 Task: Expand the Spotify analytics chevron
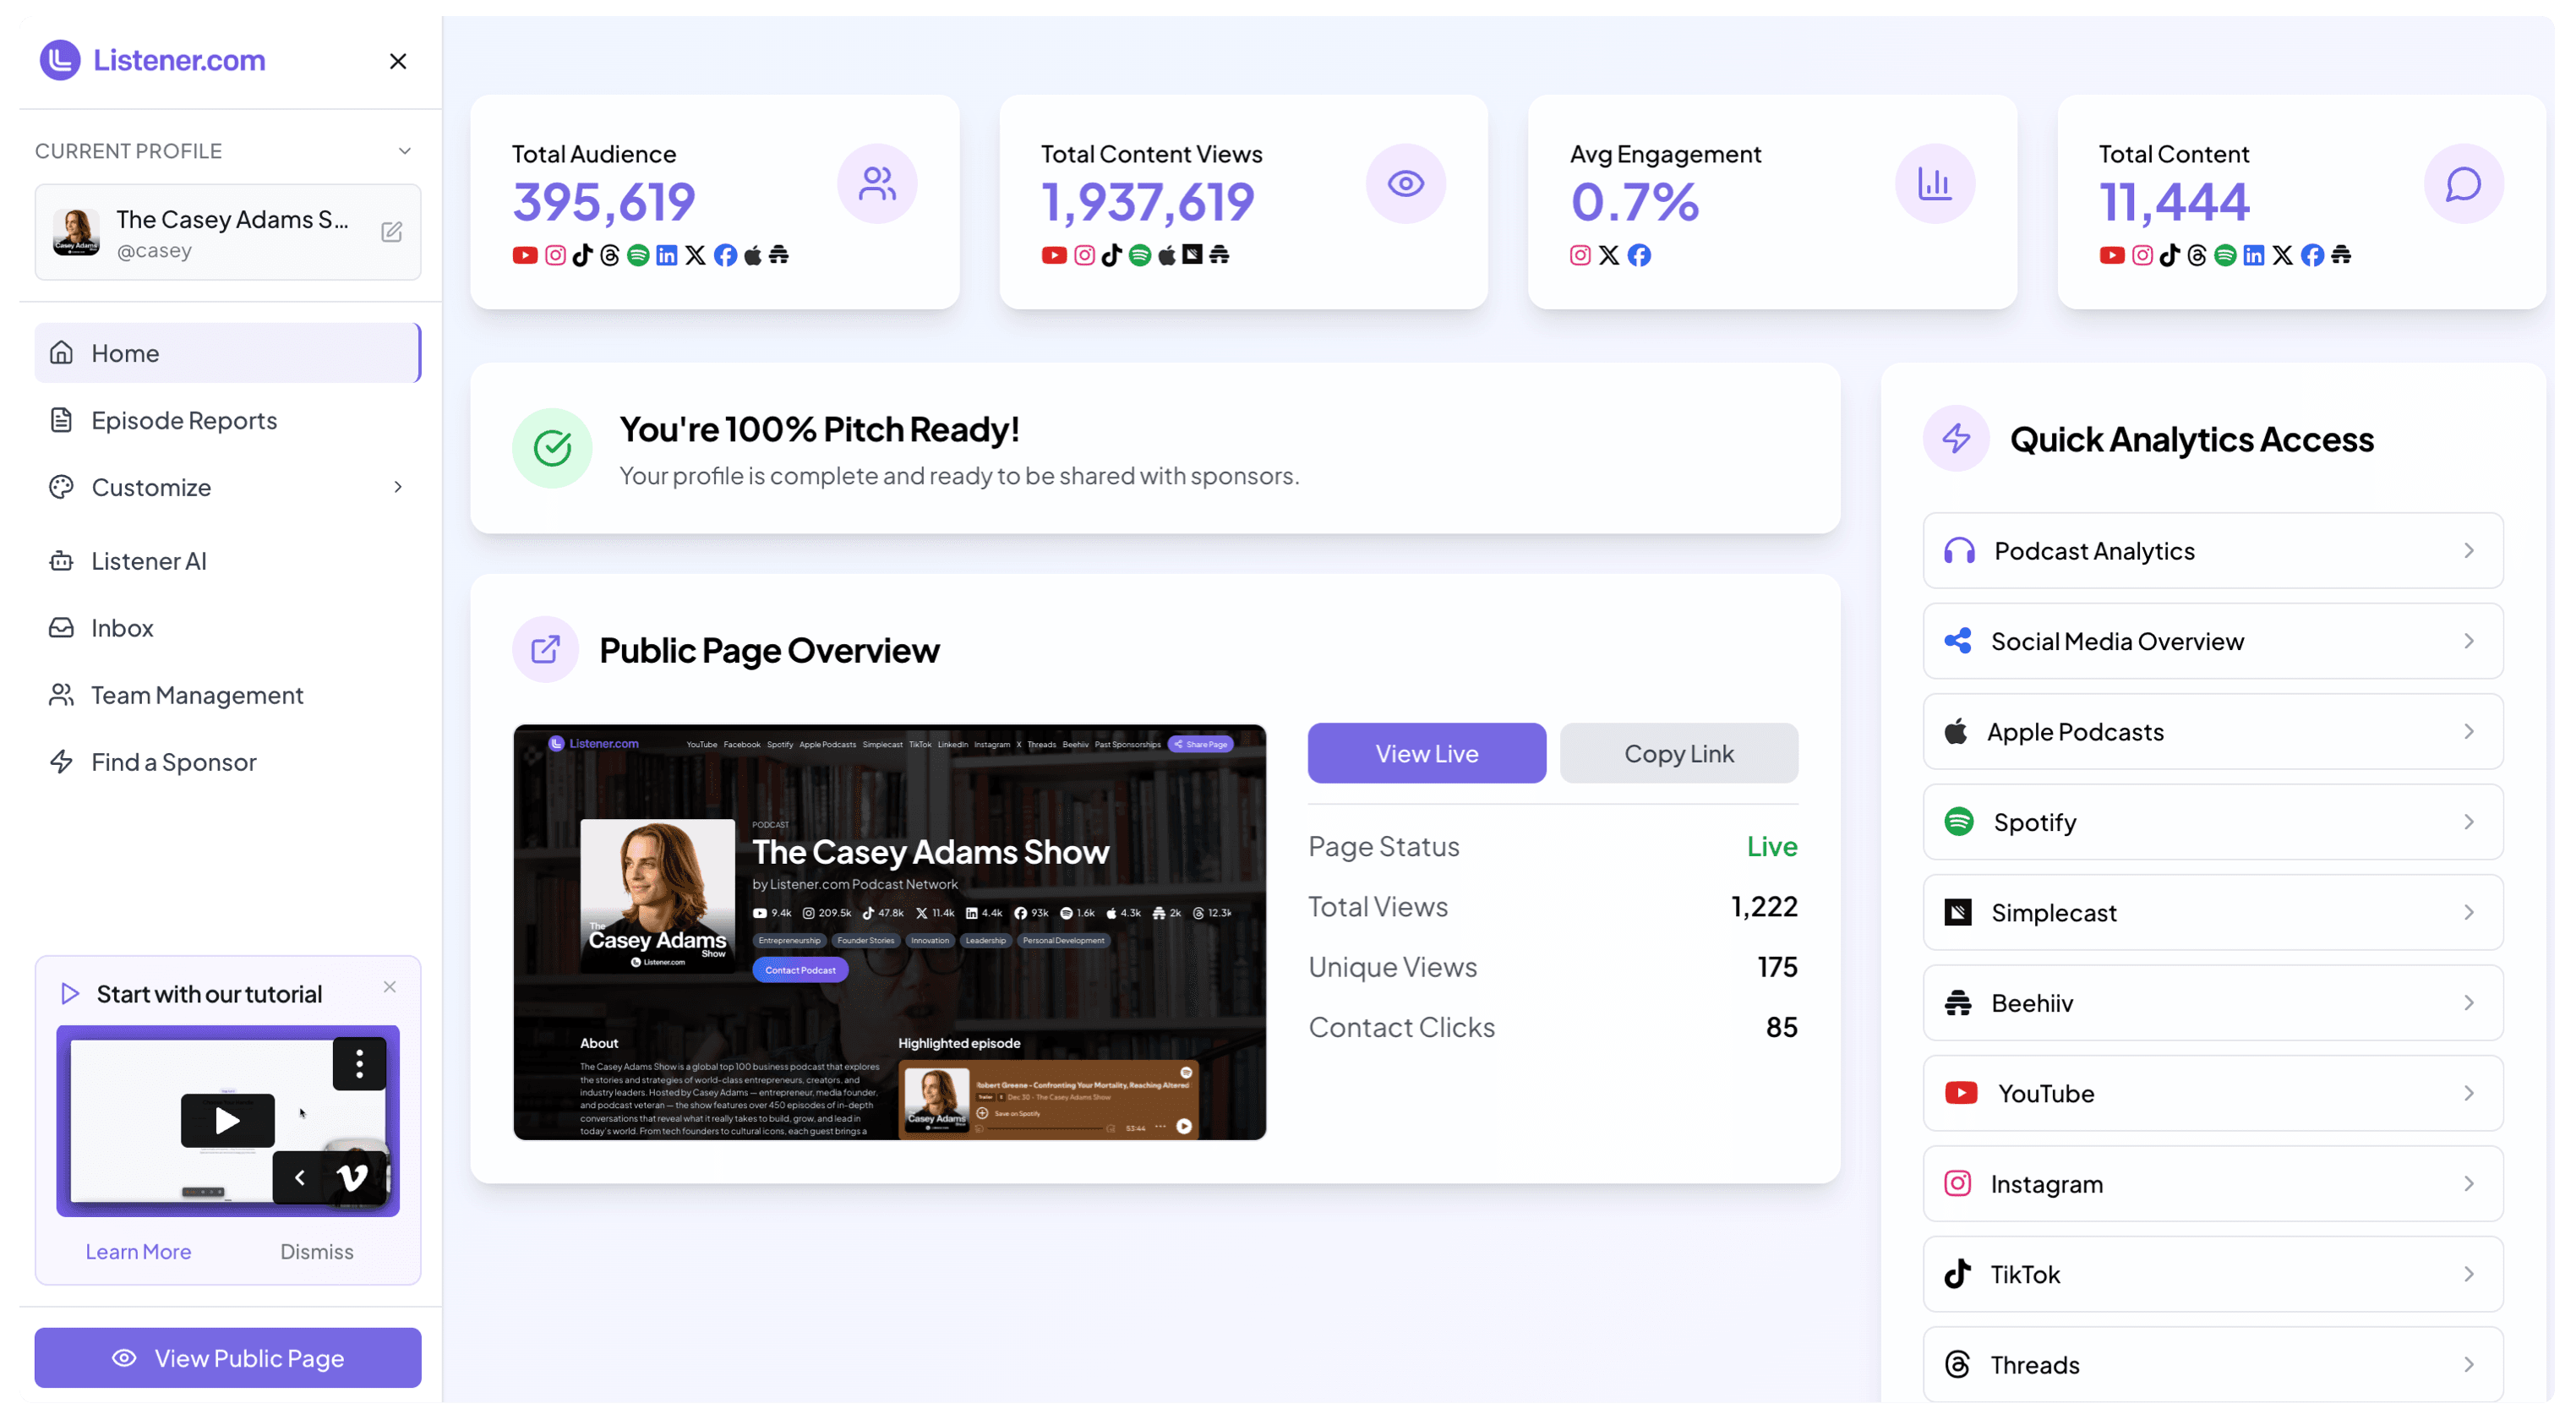(x=2469, y=822)
